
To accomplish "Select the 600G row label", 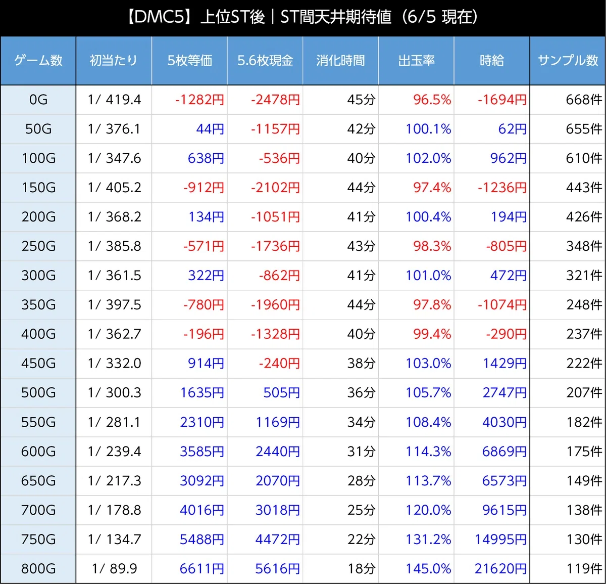I will point(38,452).
